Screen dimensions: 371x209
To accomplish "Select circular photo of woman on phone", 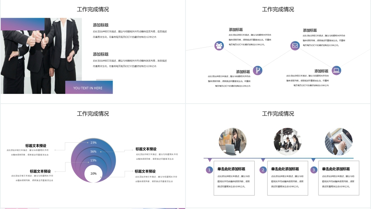I will click(x=233, y=141).
